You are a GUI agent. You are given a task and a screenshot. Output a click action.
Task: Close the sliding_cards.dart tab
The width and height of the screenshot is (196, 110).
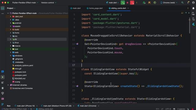click(x=128, y=8)
